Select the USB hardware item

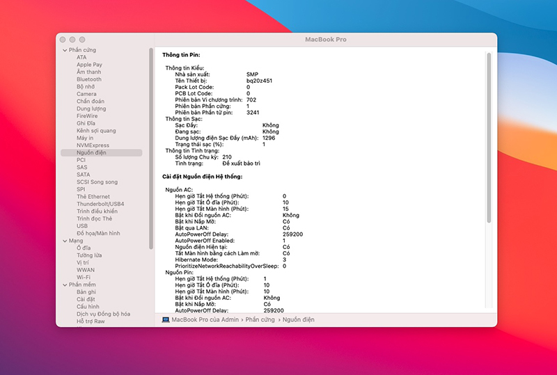[81, 226]
